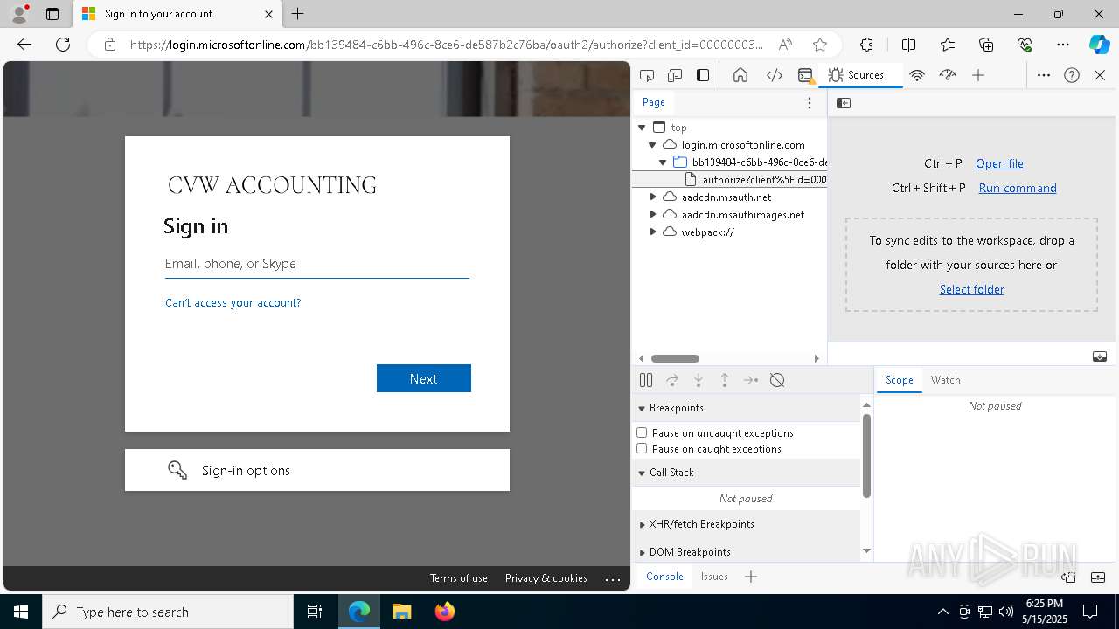Viewport: 1119px width, 629px height.
Task: Toggle Split screen icon in Edge
Action: coord(908,45)
